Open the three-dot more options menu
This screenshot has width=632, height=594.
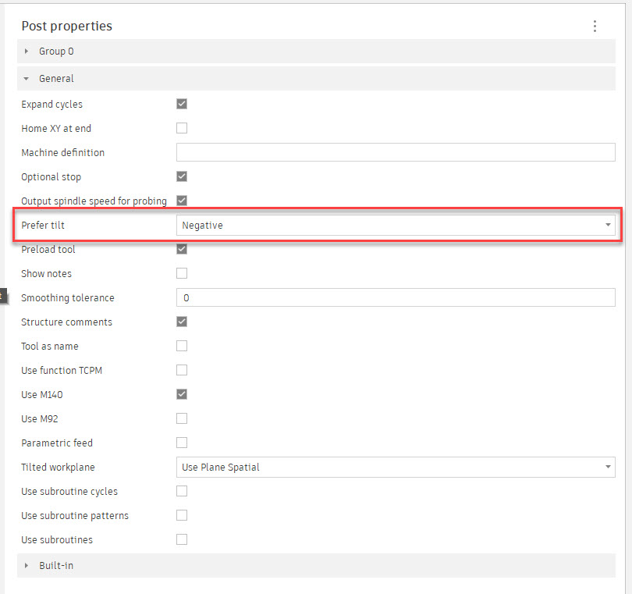coord(595,27)
